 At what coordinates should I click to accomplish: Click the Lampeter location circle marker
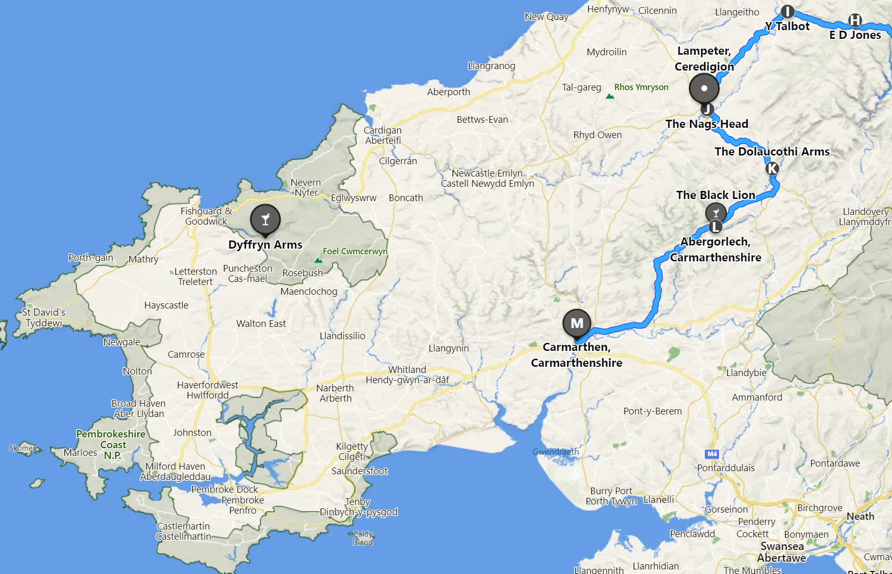click(x=704, y=89)
